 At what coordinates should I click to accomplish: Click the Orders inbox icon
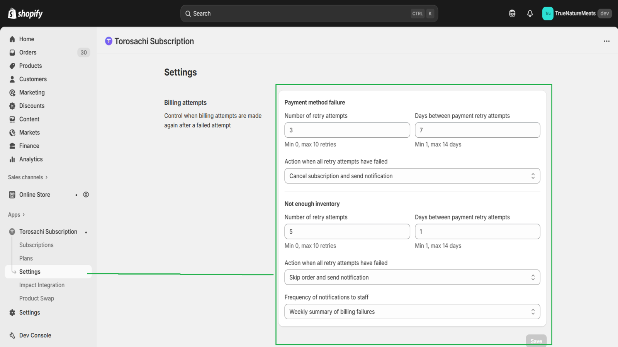pos(12,52)
